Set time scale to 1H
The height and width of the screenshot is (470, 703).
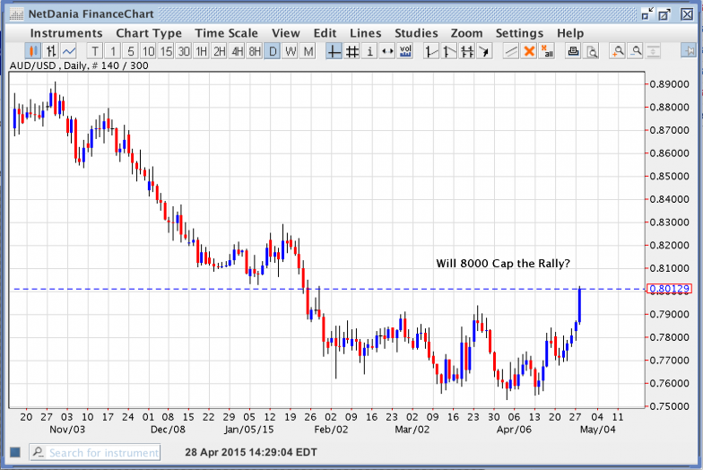tap(201, 51)
